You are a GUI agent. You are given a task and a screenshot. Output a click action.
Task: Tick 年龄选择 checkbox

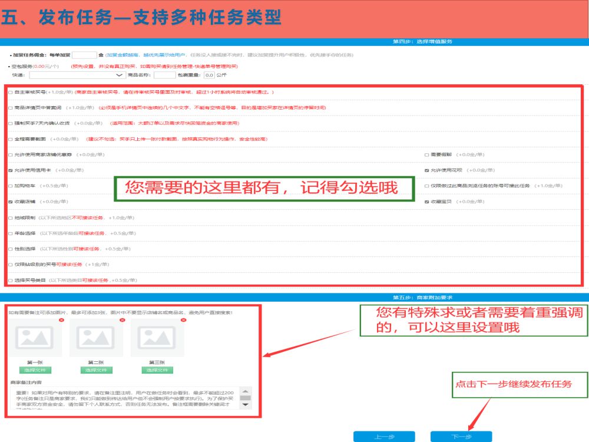pos(11,233)
